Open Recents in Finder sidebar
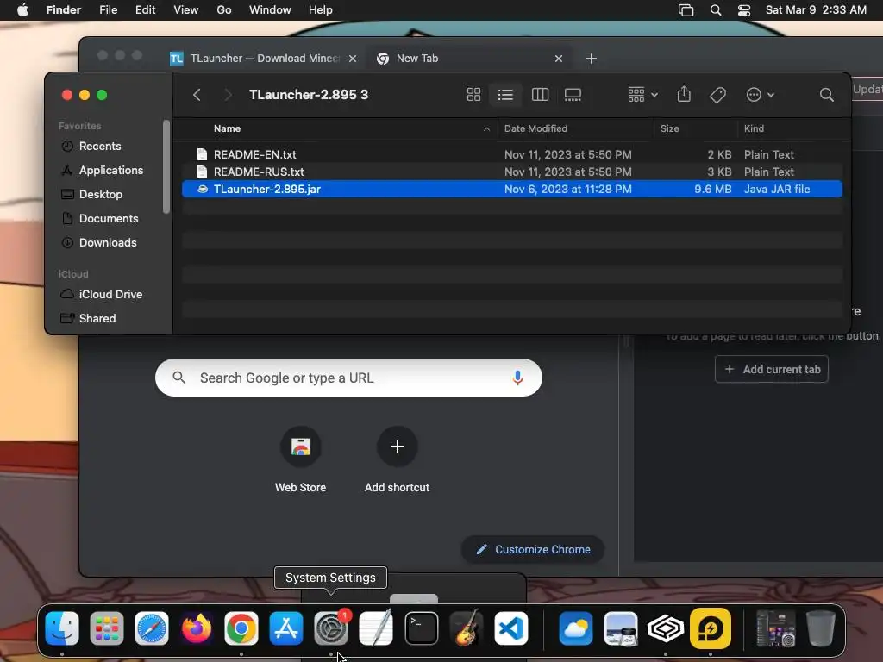Viewport: 883px width, 662px height. click(x=100, y=147)
